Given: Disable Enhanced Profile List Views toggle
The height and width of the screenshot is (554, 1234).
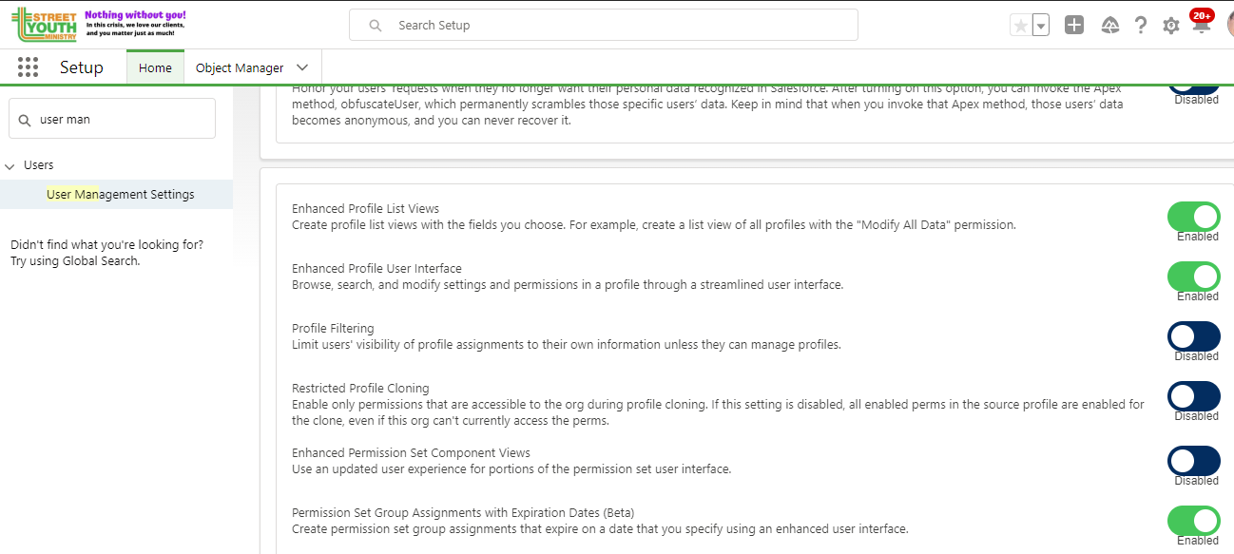Looking at the screenshot, I should tap(1193, 217).
